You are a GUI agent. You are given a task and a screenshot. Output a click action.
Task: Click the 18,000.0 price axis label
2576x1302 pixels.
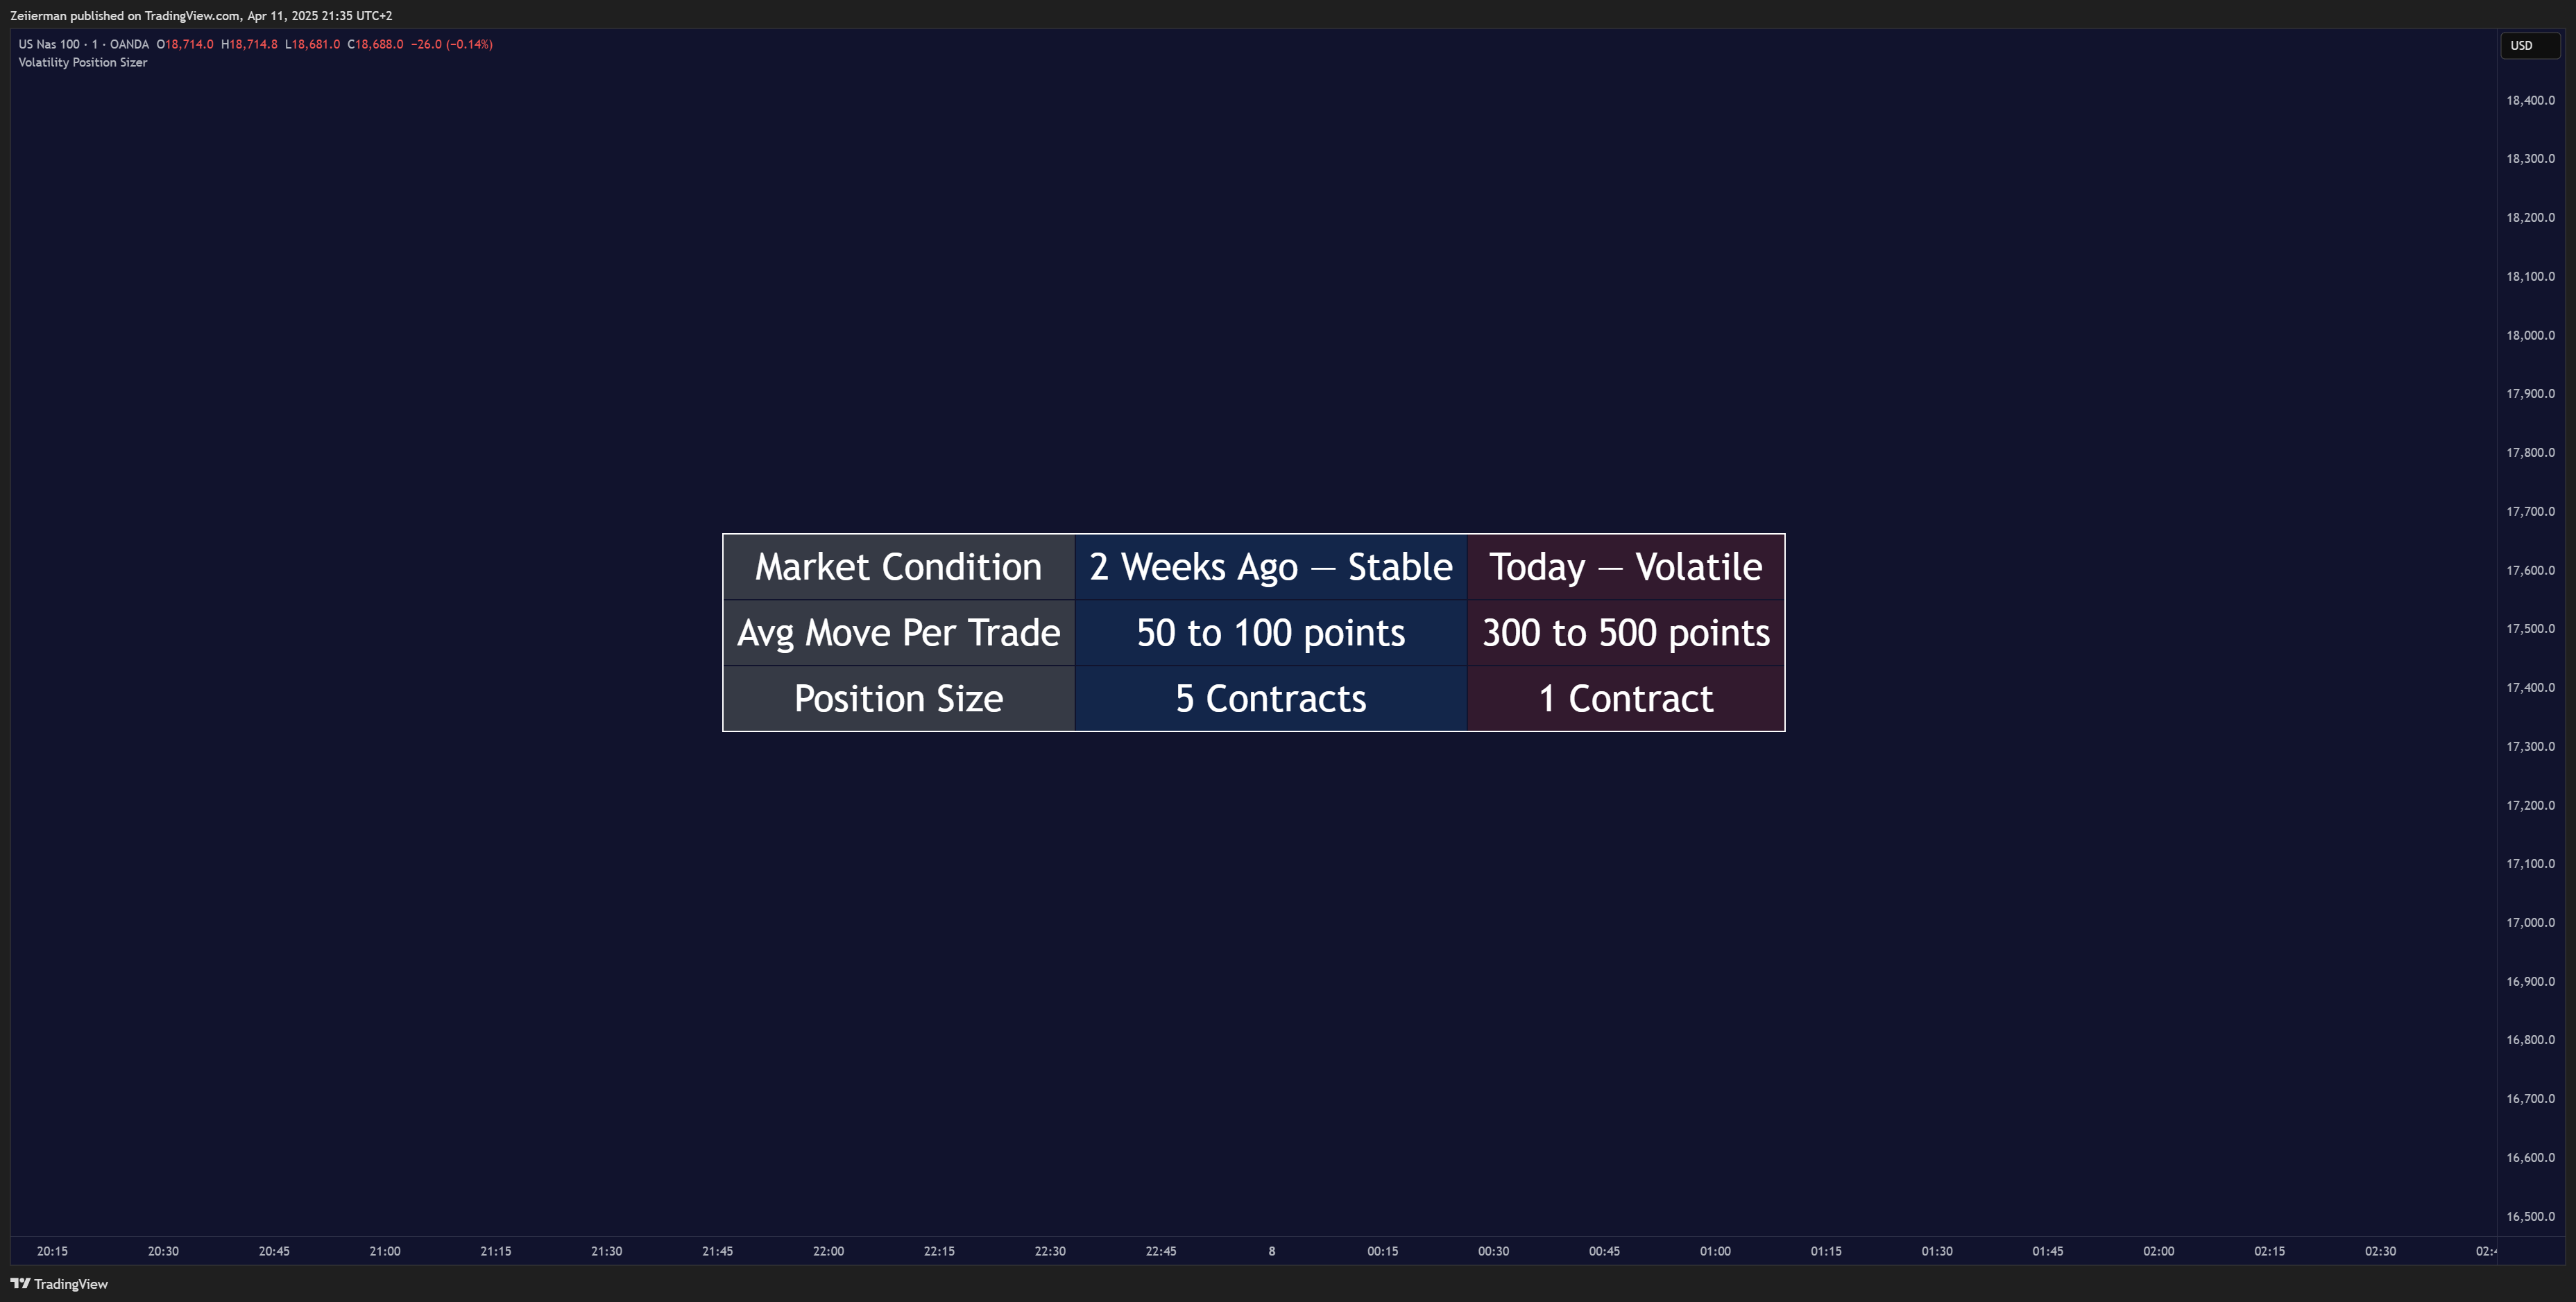tap(2530, 335)
